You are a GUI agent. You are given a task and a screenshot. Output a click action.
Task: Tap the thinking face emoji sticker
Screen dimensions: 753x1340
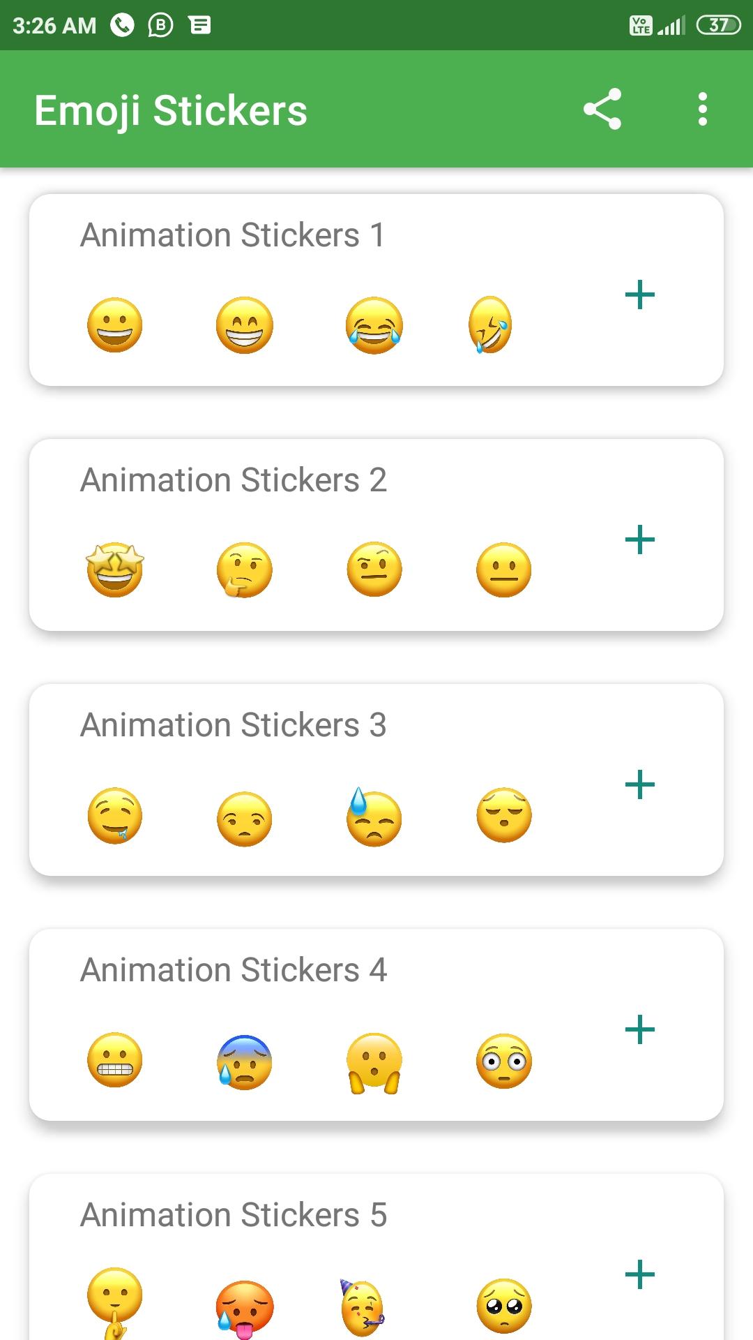pos(244,570)
